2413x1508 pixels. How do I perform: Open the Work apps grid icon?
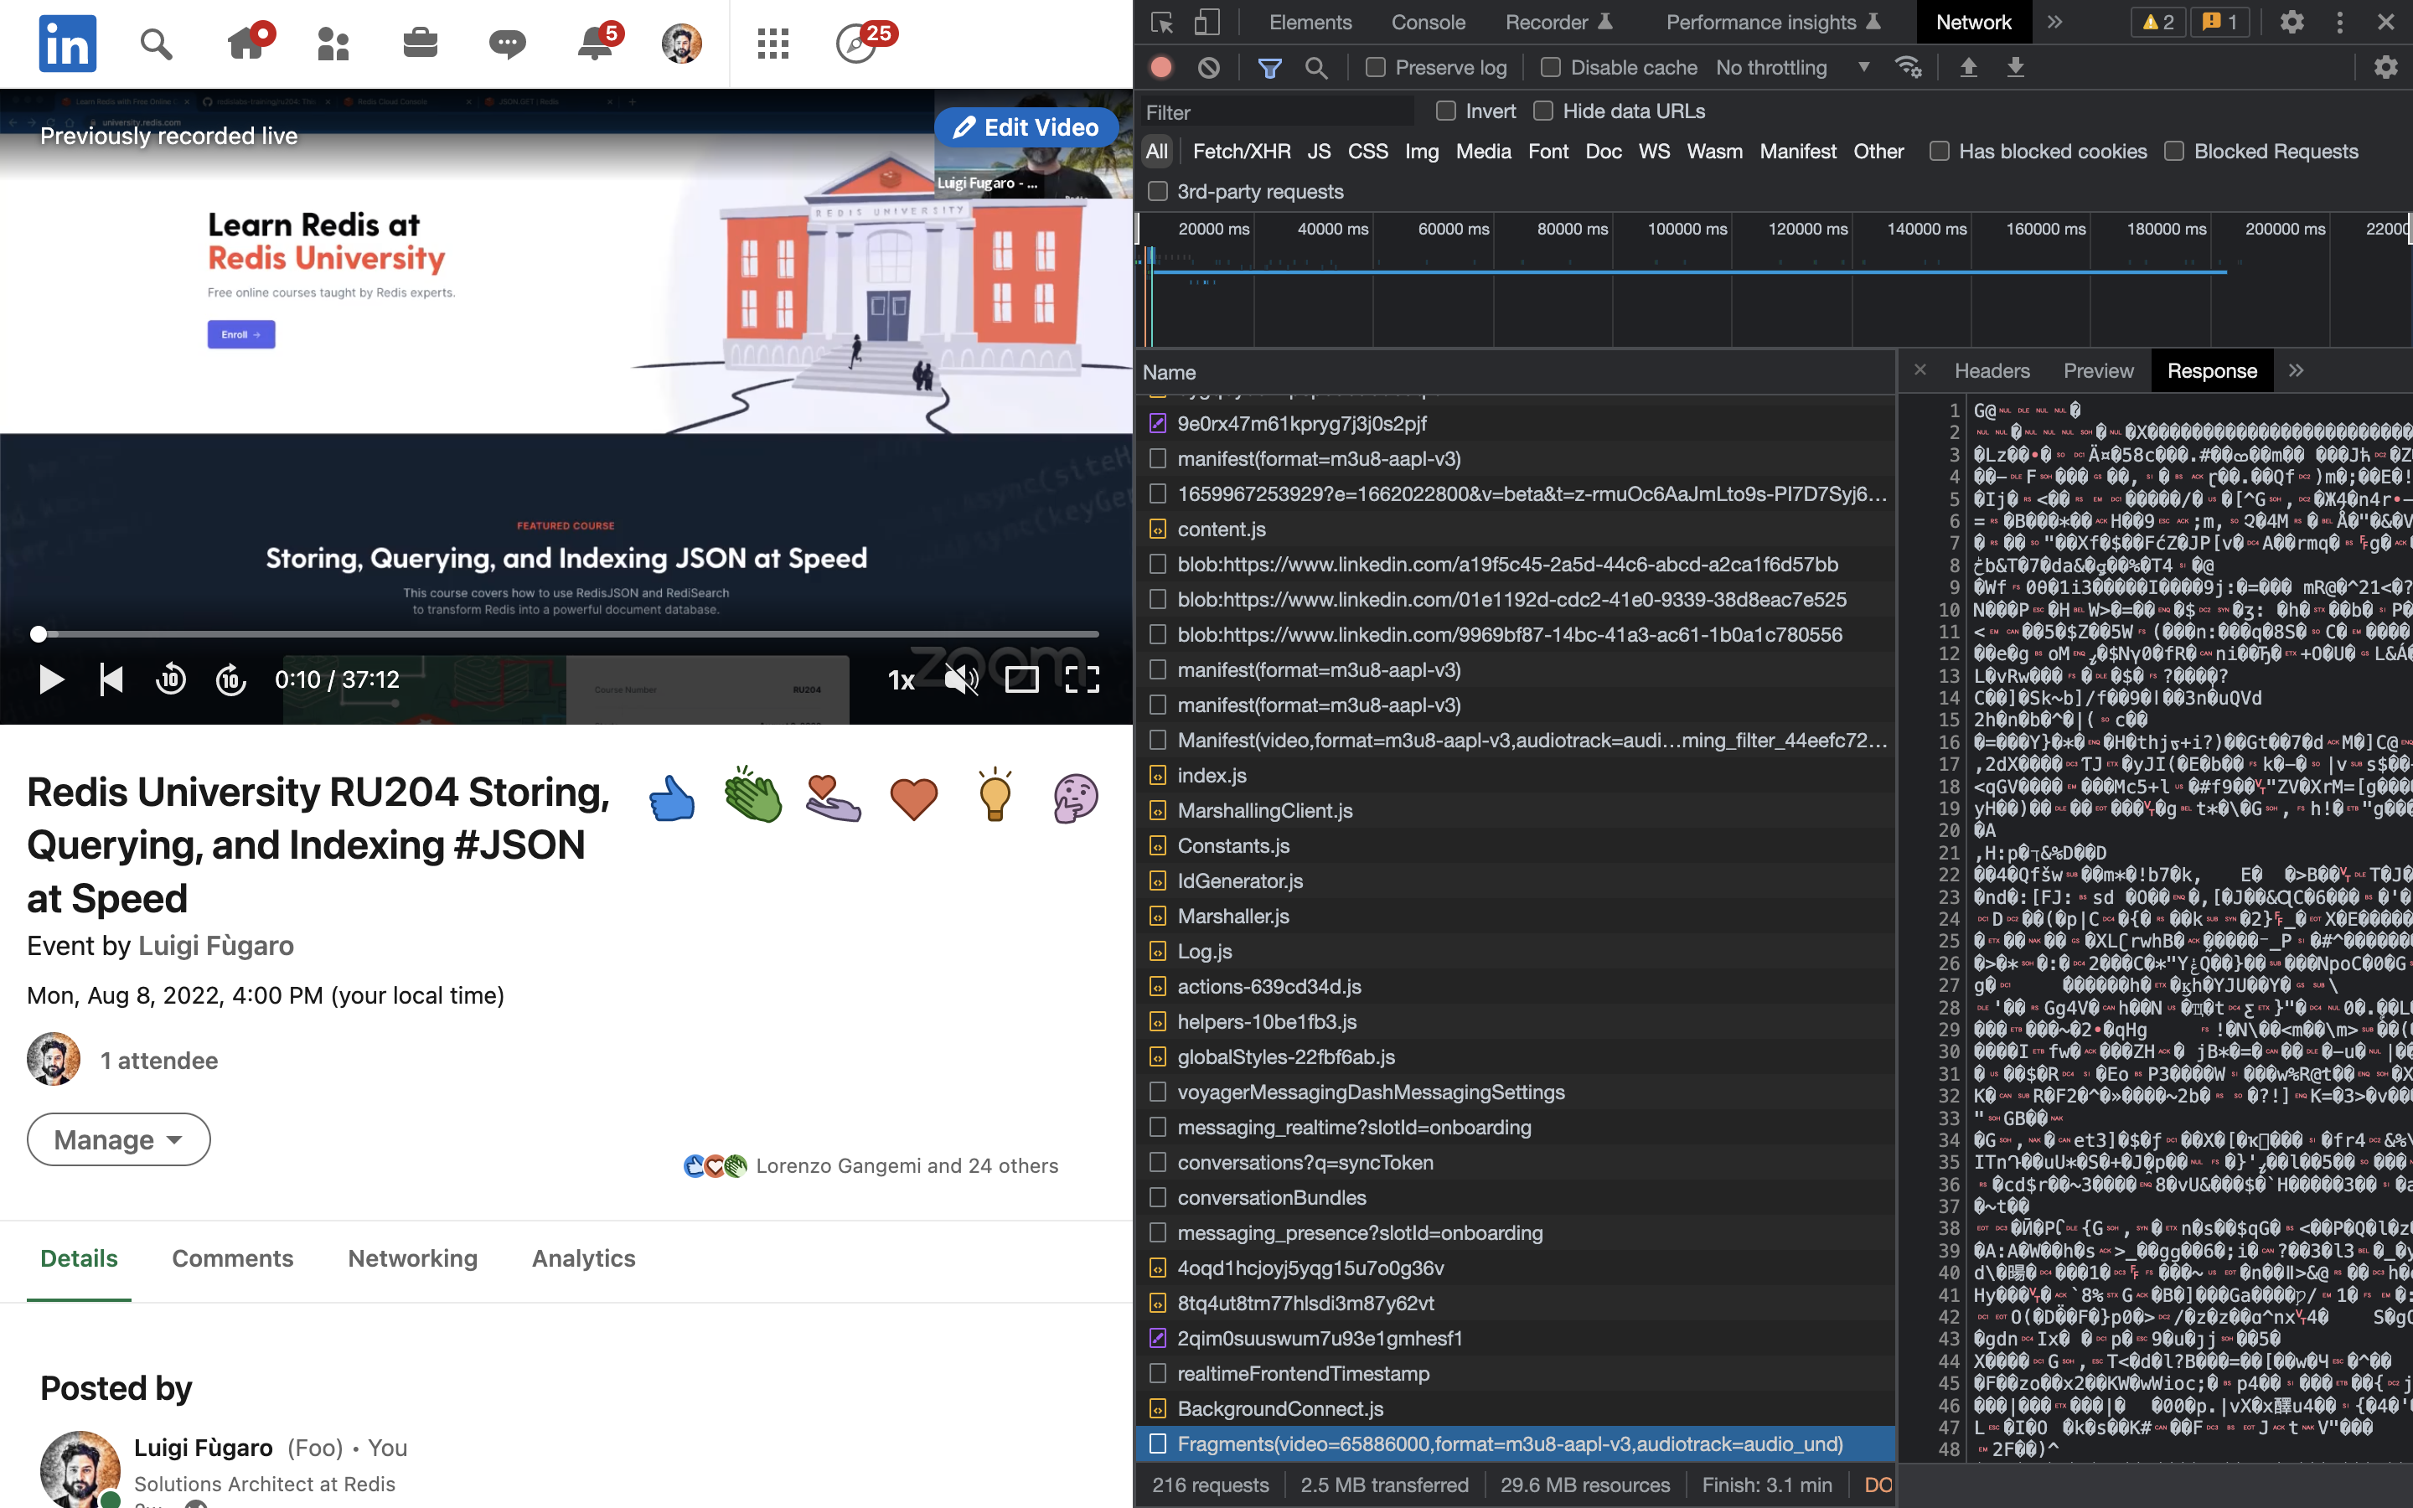[772, 43]
